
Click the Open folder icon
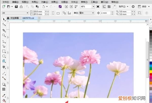(x=9, y=7)
